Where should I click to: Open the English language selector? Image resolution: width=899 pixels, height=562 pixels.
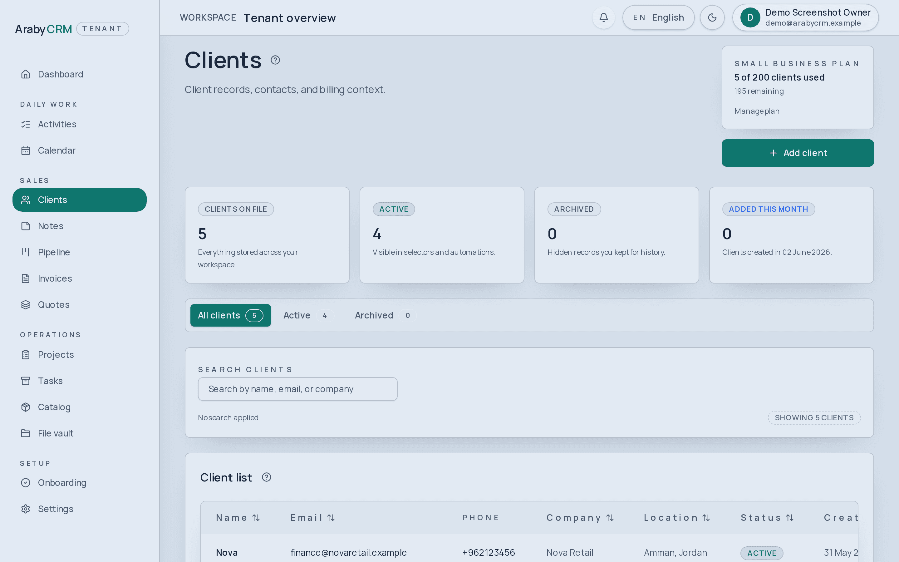pyautogui.click(x=658, y=17)
